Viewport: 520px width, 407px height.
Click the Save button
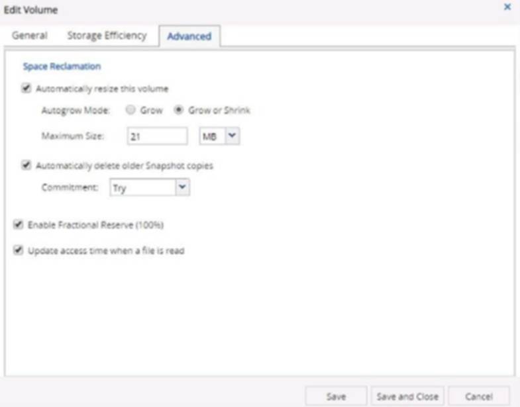[x=336, y=396]
